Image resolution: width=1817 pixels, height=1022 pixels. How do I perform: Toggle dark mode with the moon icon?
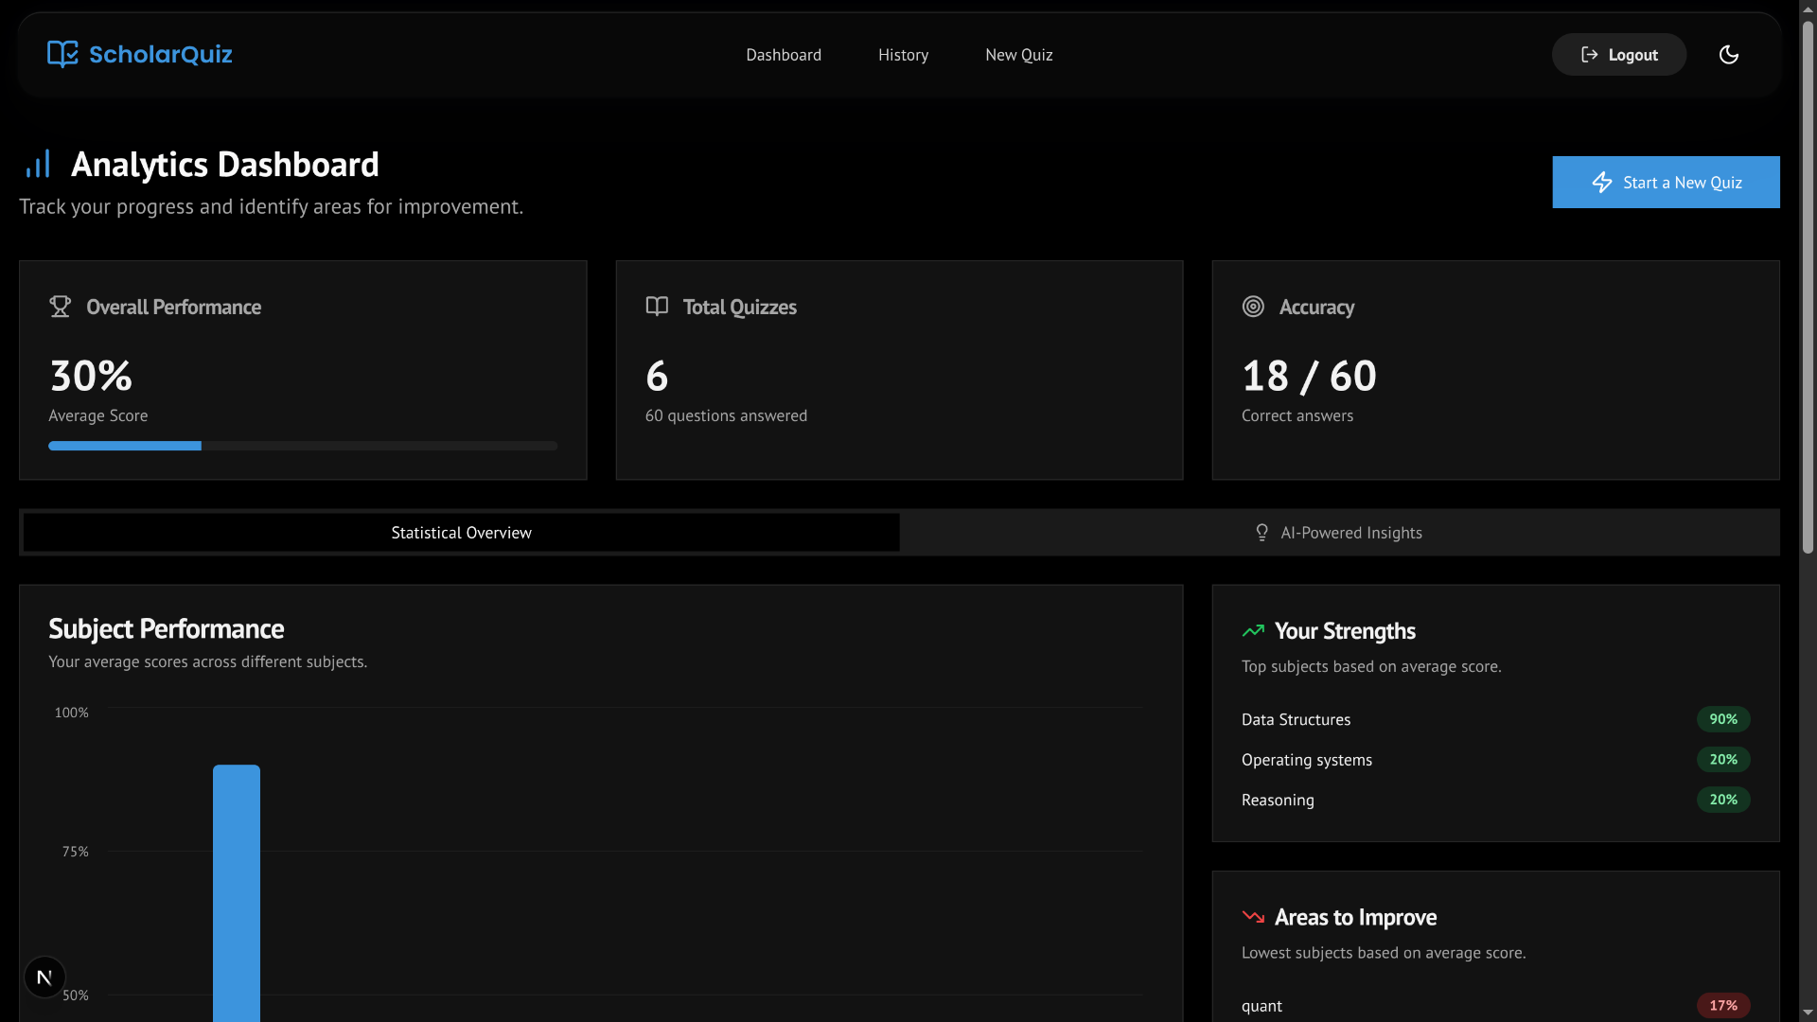1729,54
